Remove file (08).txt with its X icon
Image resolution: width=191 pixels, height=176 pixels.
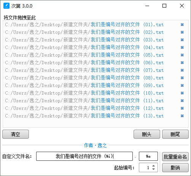click(x=182, y=78)
